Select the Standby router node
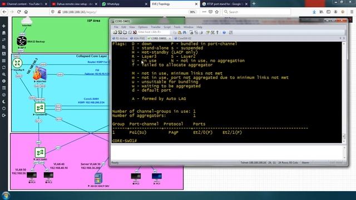This screenshot has height=200, width=356. click(x=17, y=63)
